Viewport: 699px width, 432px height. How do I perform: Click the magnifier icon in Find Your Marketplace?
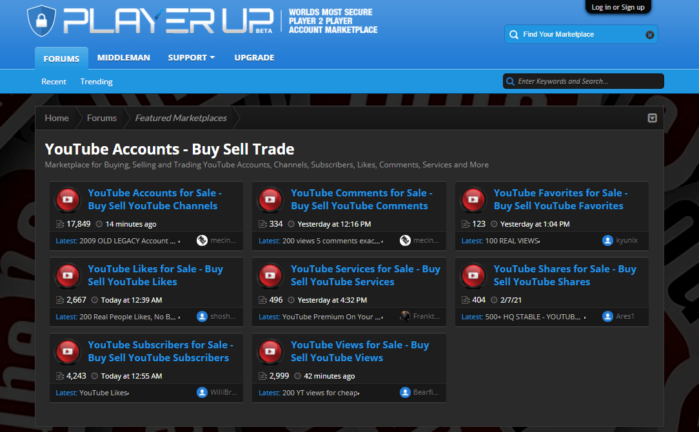(514, 35)
